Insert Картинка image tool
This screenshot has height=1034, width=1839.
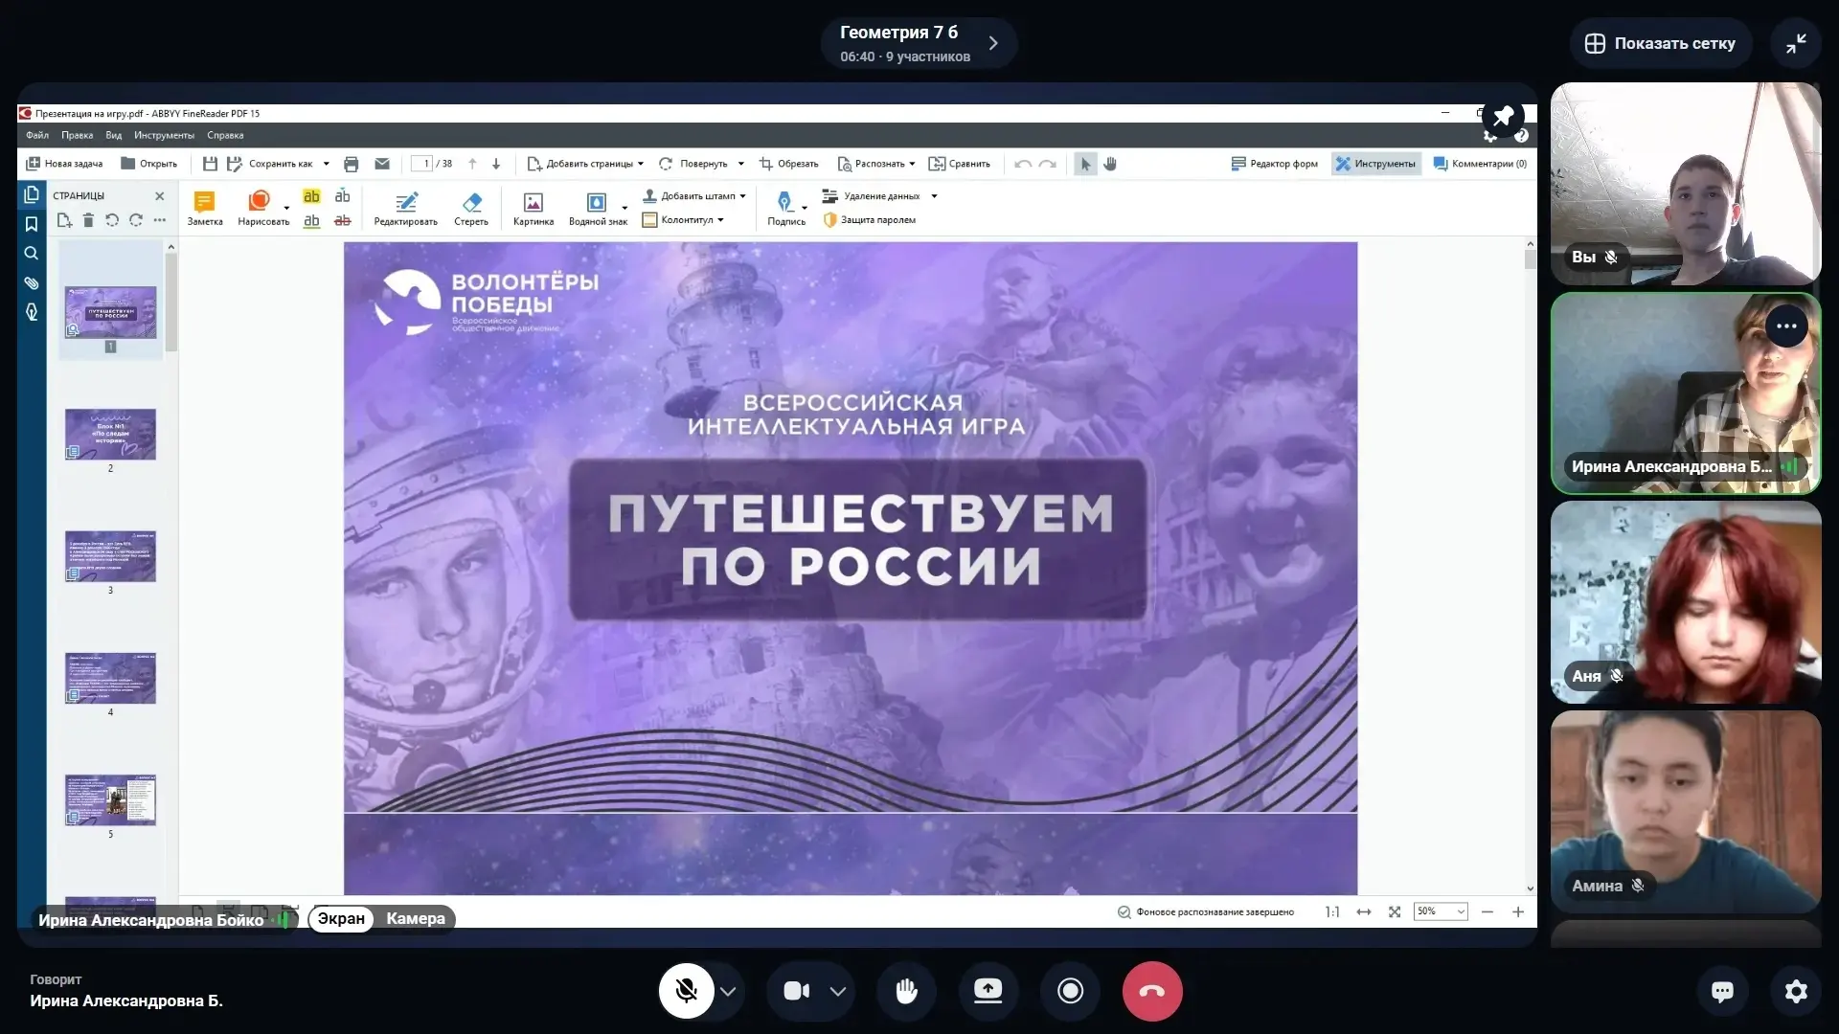click(x=534, y=208)
